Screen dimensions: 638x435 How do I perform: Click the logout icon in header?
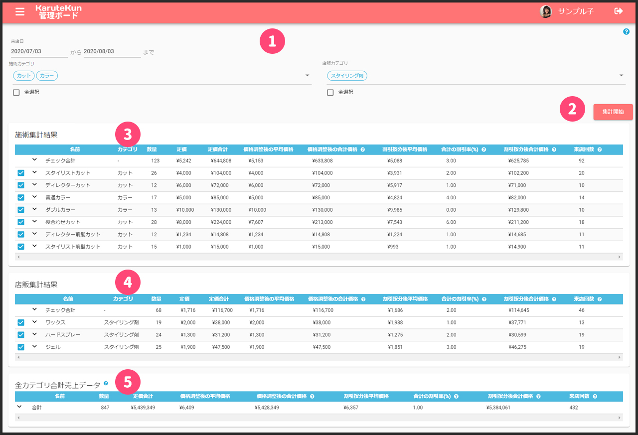[619, 11]
